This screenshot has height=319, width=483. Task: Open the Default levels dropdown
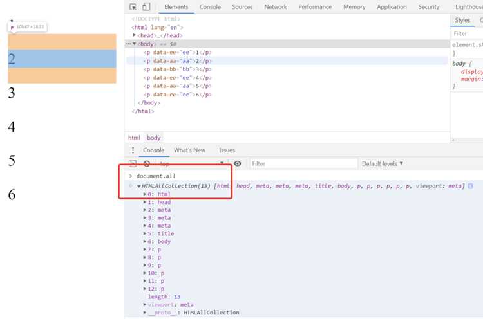point(383,163)
